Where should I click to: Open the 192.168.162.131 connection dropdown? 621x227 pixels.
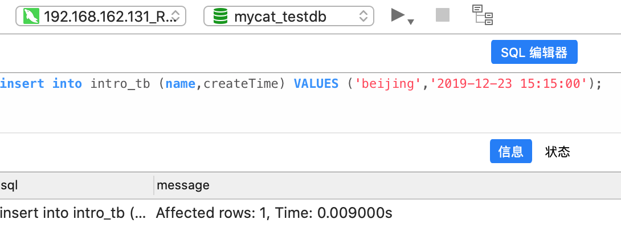click(101, 16)
